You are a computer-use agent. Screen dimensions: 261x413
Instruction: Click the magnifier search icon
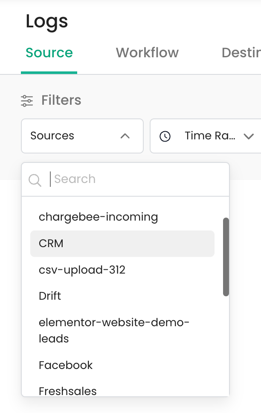tap(35, 180)
